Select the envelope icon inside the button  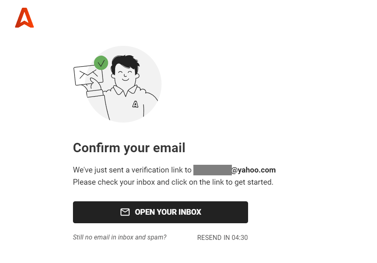pos(124,212)
